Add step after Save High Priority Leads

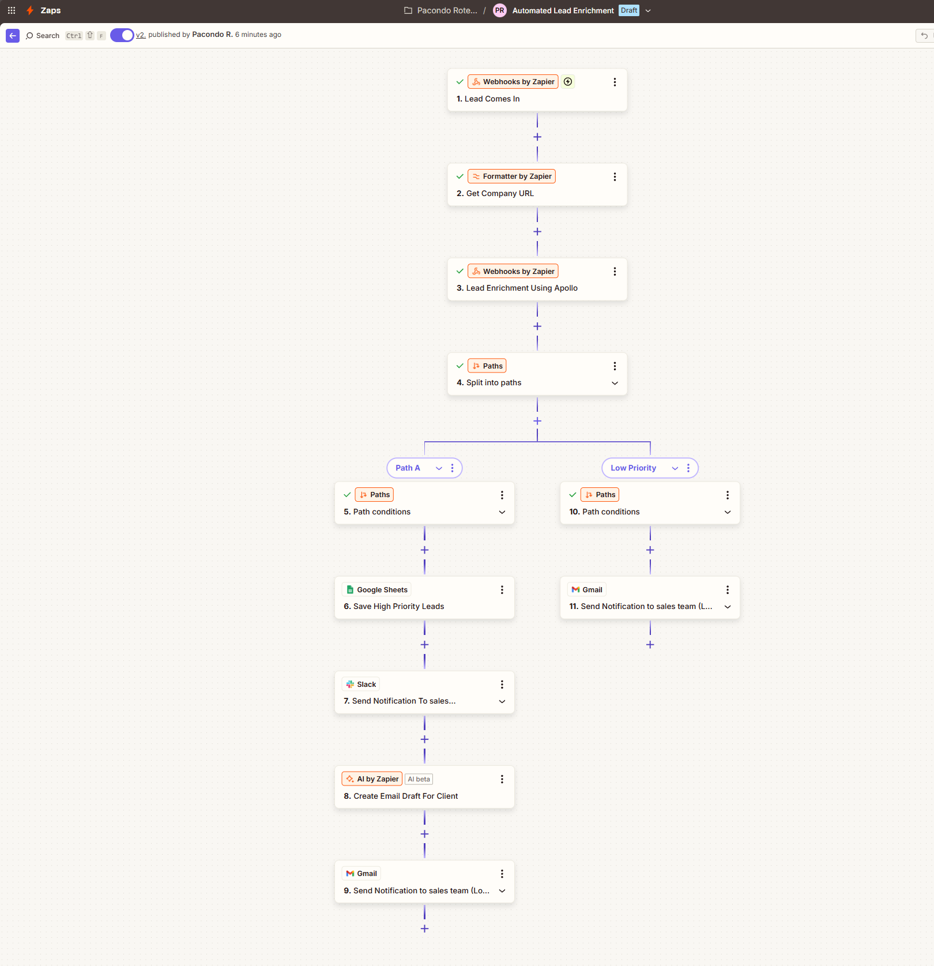[x=425, y=645]
